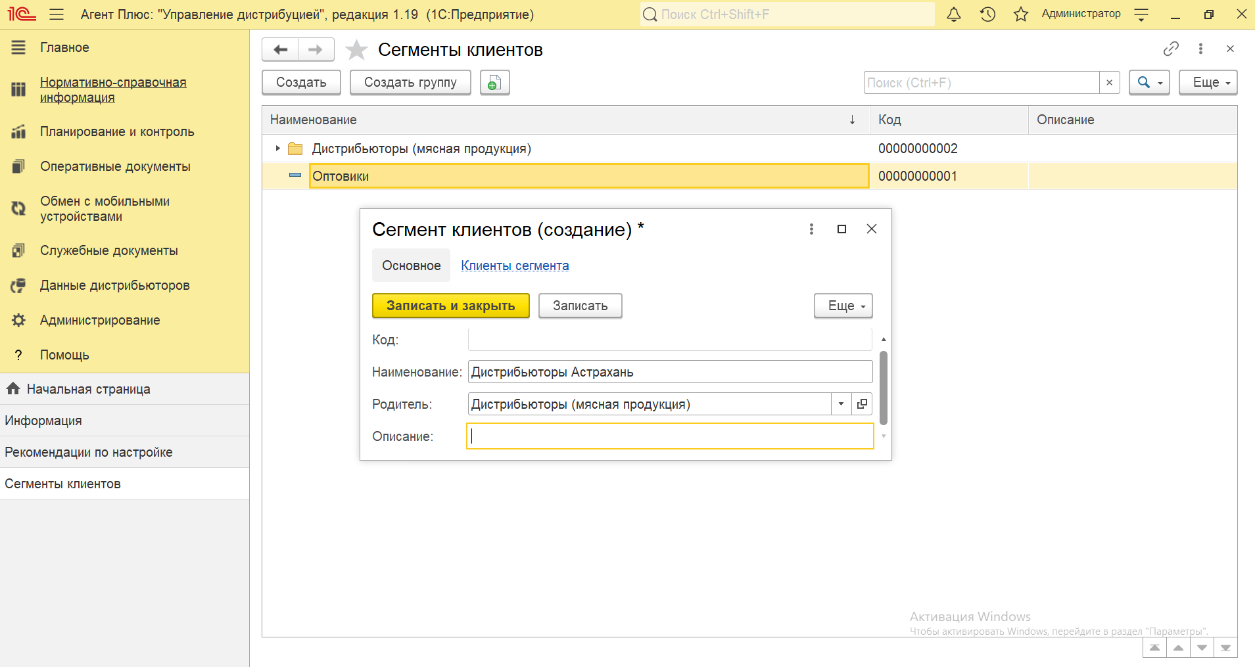
Task: Switch to Клиенты сегмента tab
Action: pyautogui.click(x=515, y=265)
